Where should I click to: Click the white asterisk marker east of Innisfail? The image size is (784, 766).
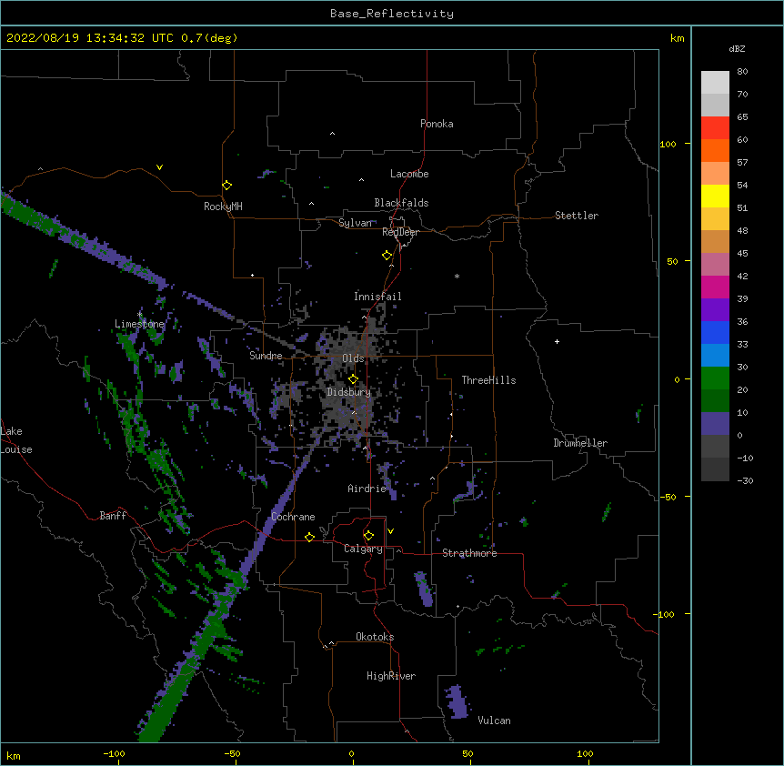[457, 276]
